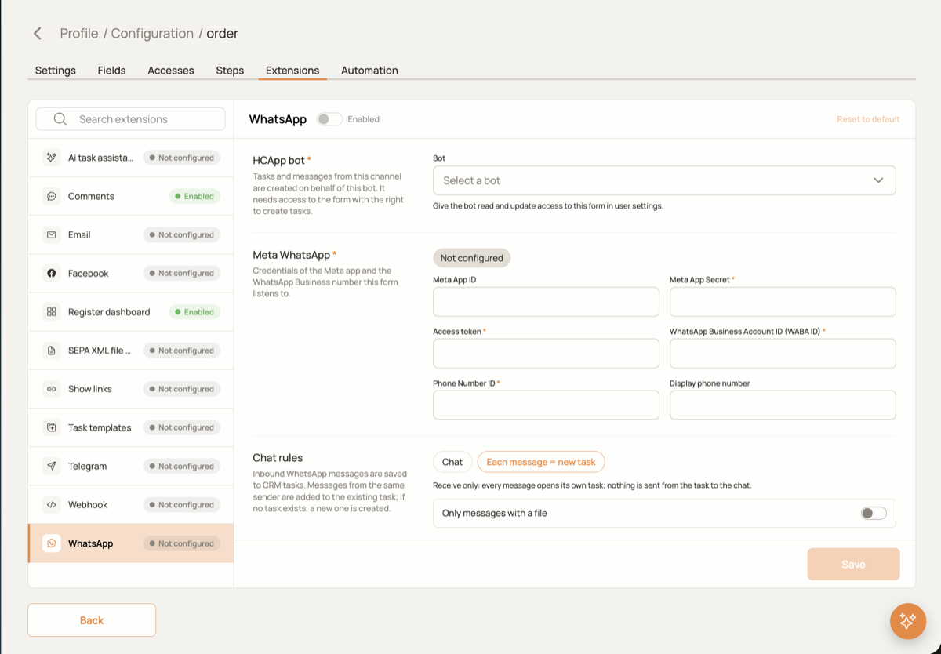Screen dimensions: 941x654
Task: Navigate to Profile in the breadcrumb
Action: click(79, 34)
